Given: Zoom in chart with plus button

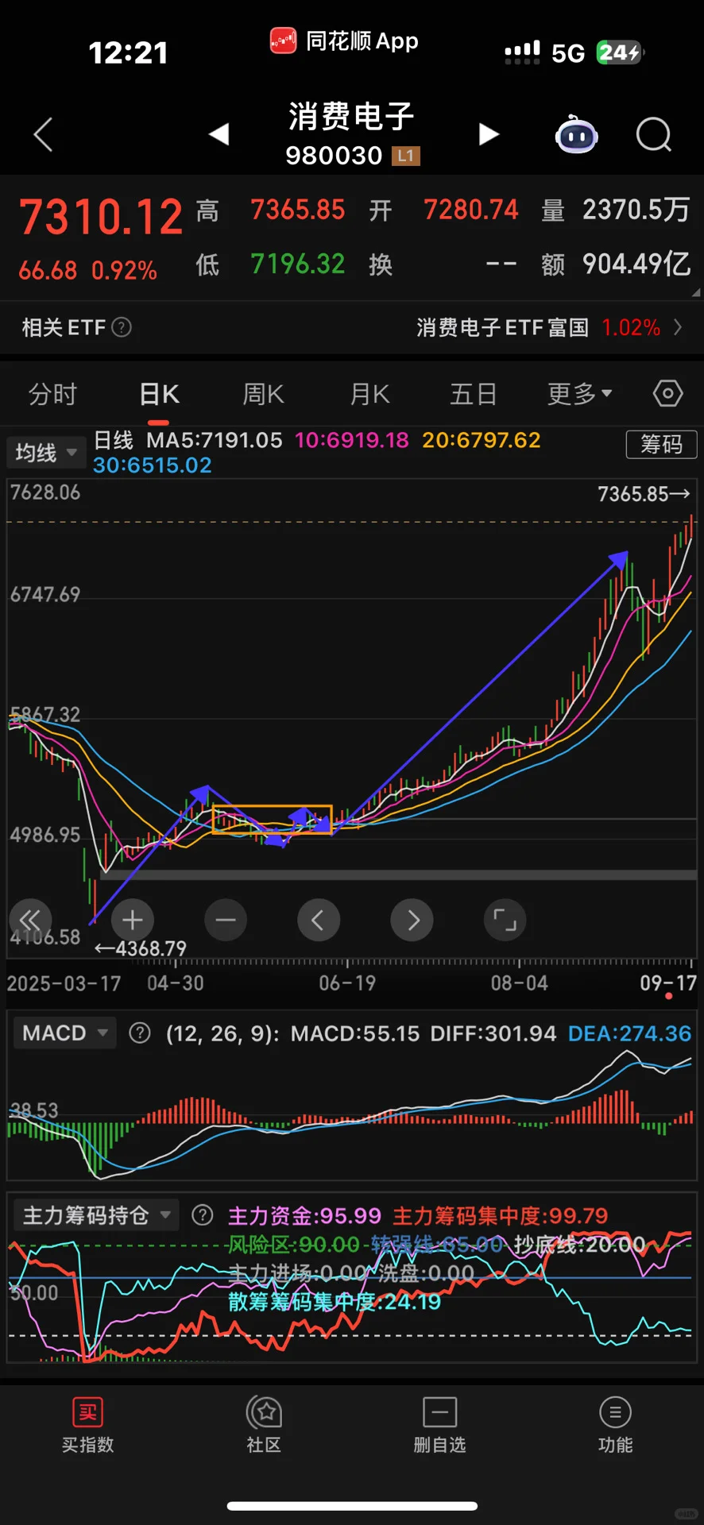Looking at the screenshot, I should [133, 920].
